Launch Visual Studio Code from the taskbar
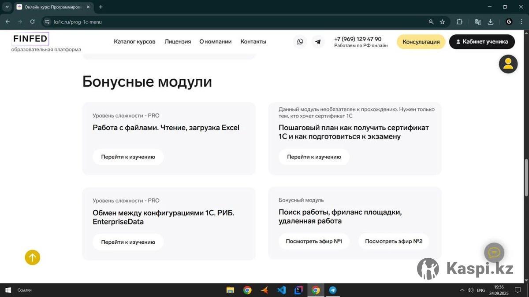 pyautogui.click(x=281, y=290)
